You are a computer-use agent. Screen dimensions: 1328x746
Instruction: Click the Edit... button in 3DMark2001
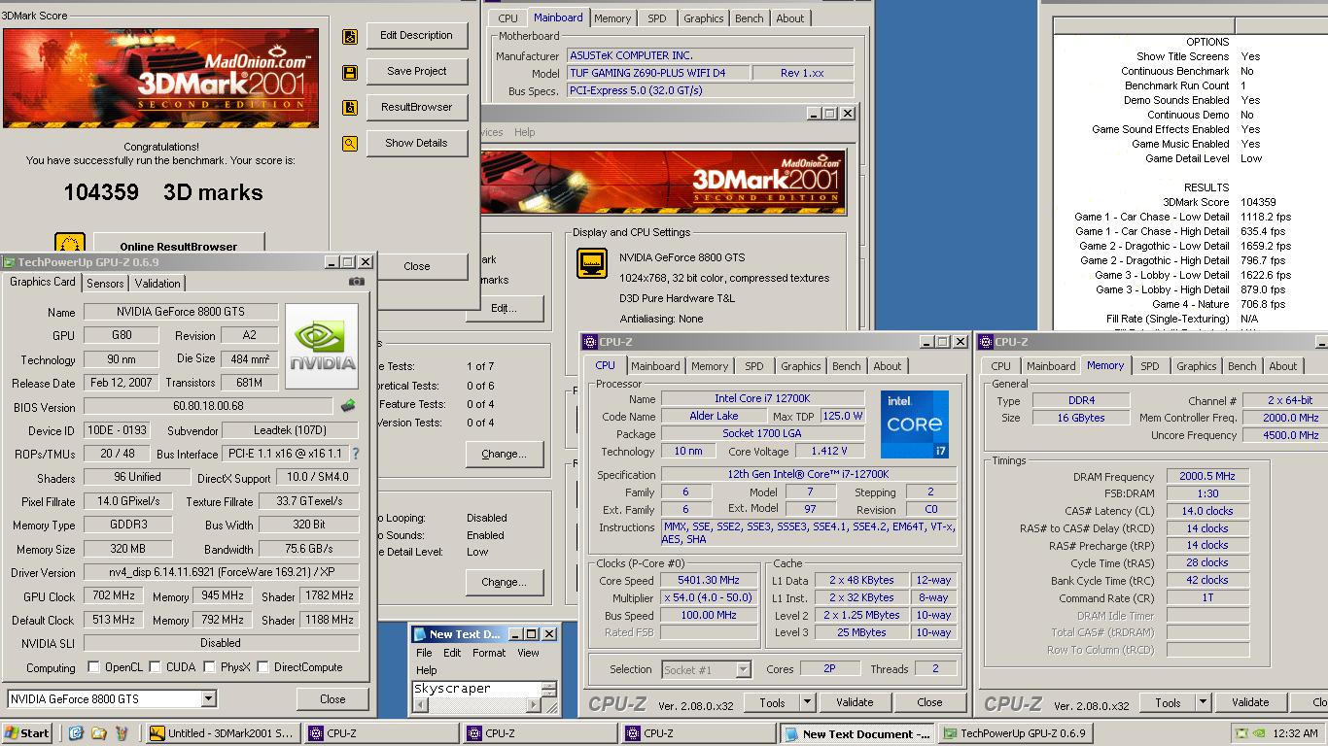pyautogui.click(x=504, y=309)
